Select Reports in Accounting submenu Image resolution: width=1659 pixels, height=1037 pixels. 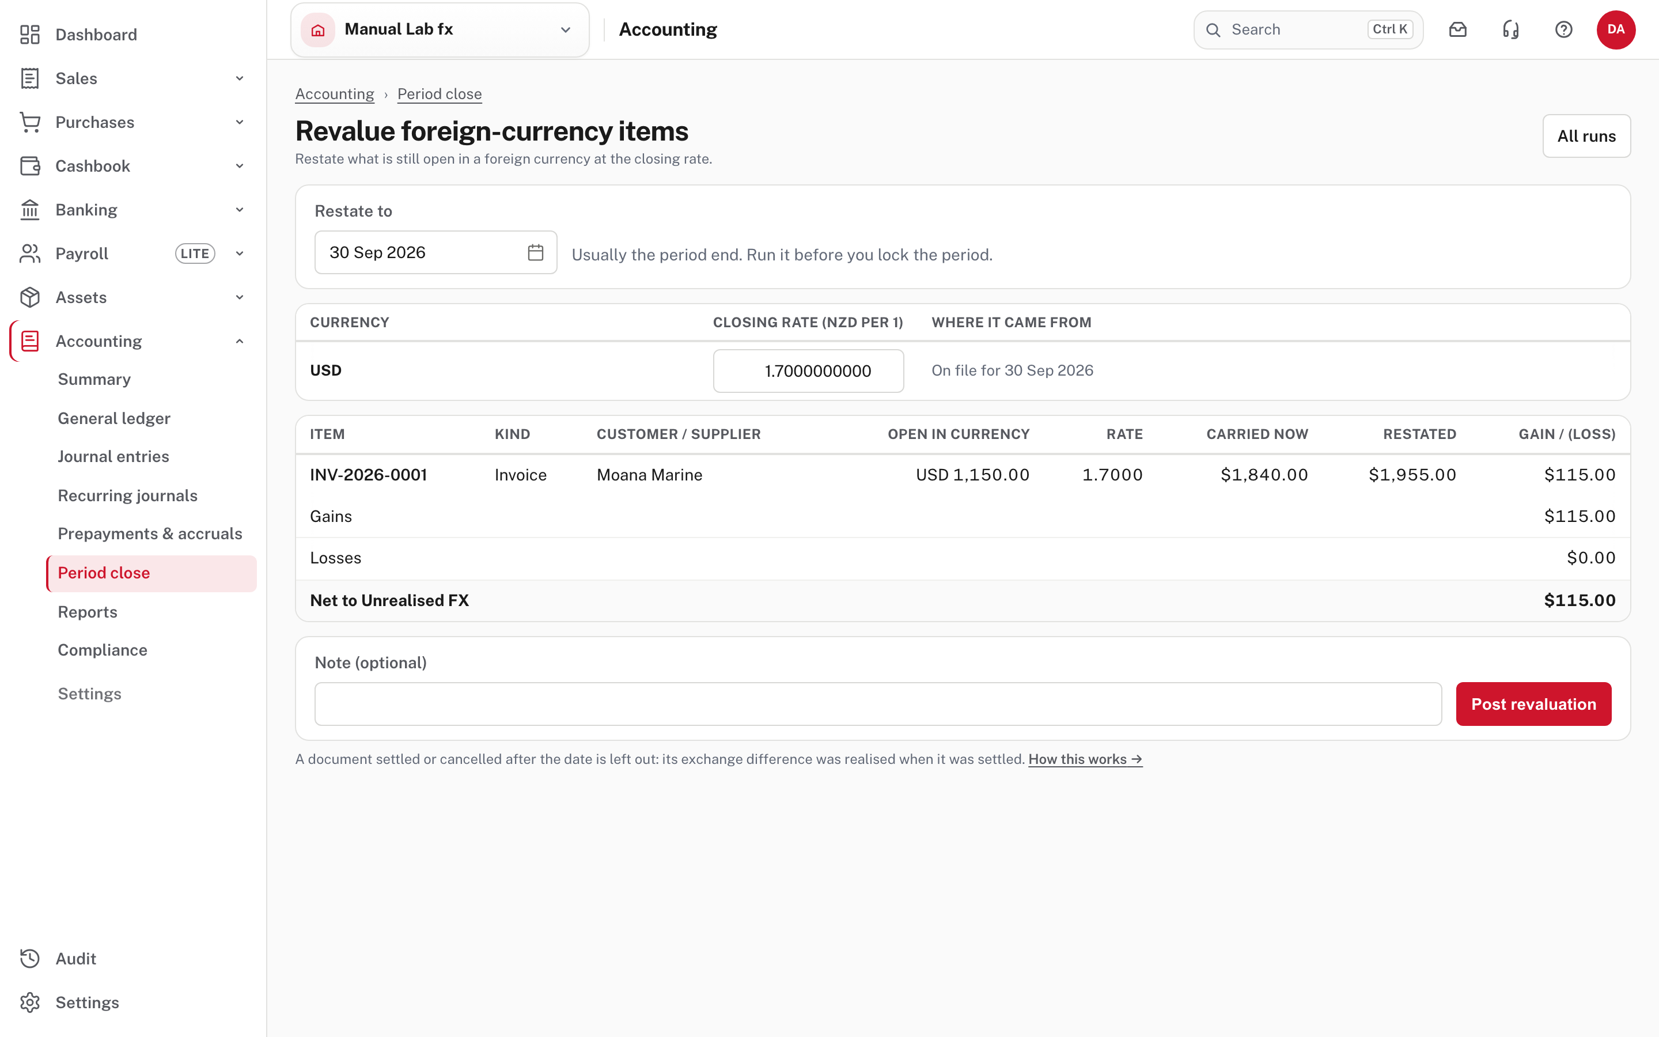click(x=87, y=611)
